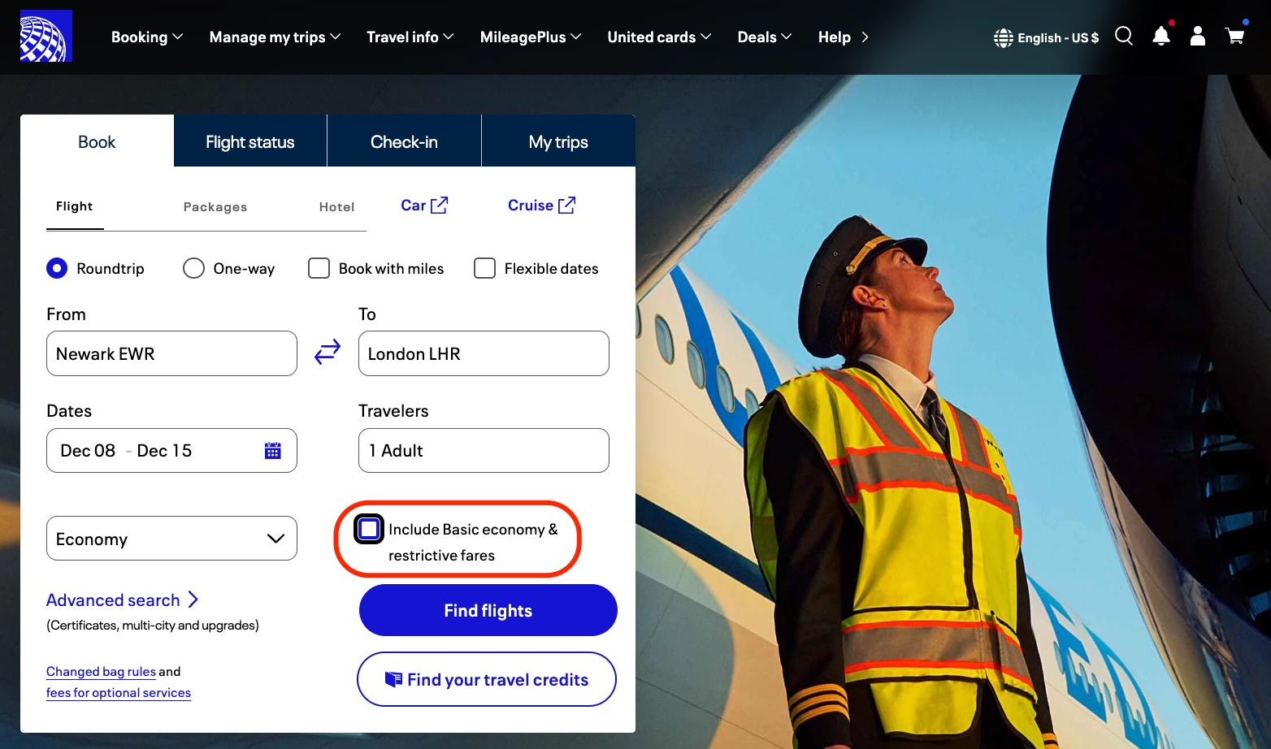Click the United Airlines globe logo

point(46,36)
